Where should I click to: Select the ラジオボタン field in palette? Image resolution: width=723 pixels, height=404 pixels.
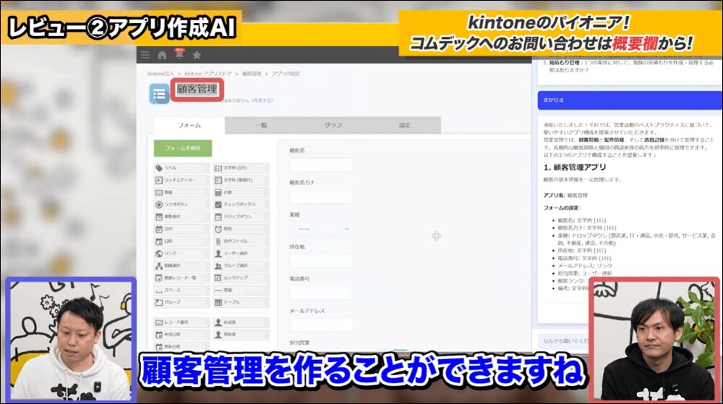(181, 205)
